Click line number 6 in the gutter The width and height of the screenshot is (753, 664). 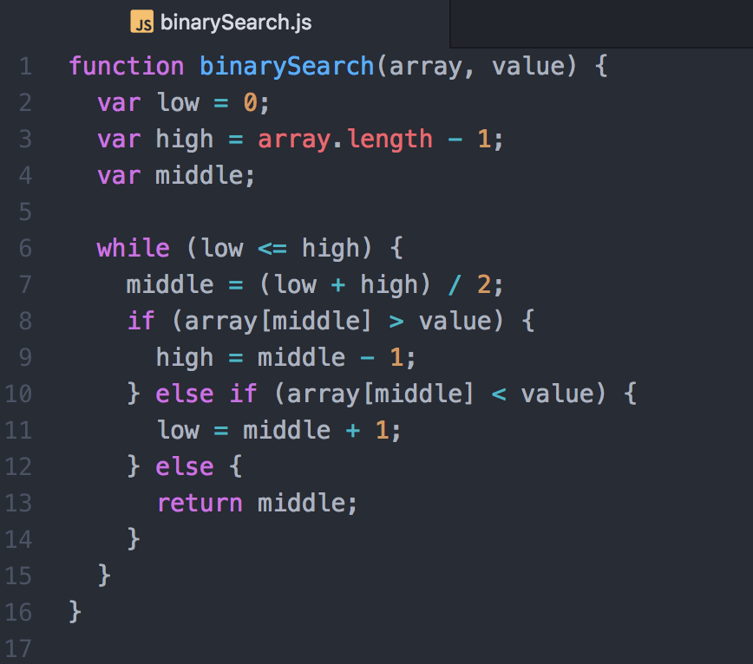pos(25,248)
